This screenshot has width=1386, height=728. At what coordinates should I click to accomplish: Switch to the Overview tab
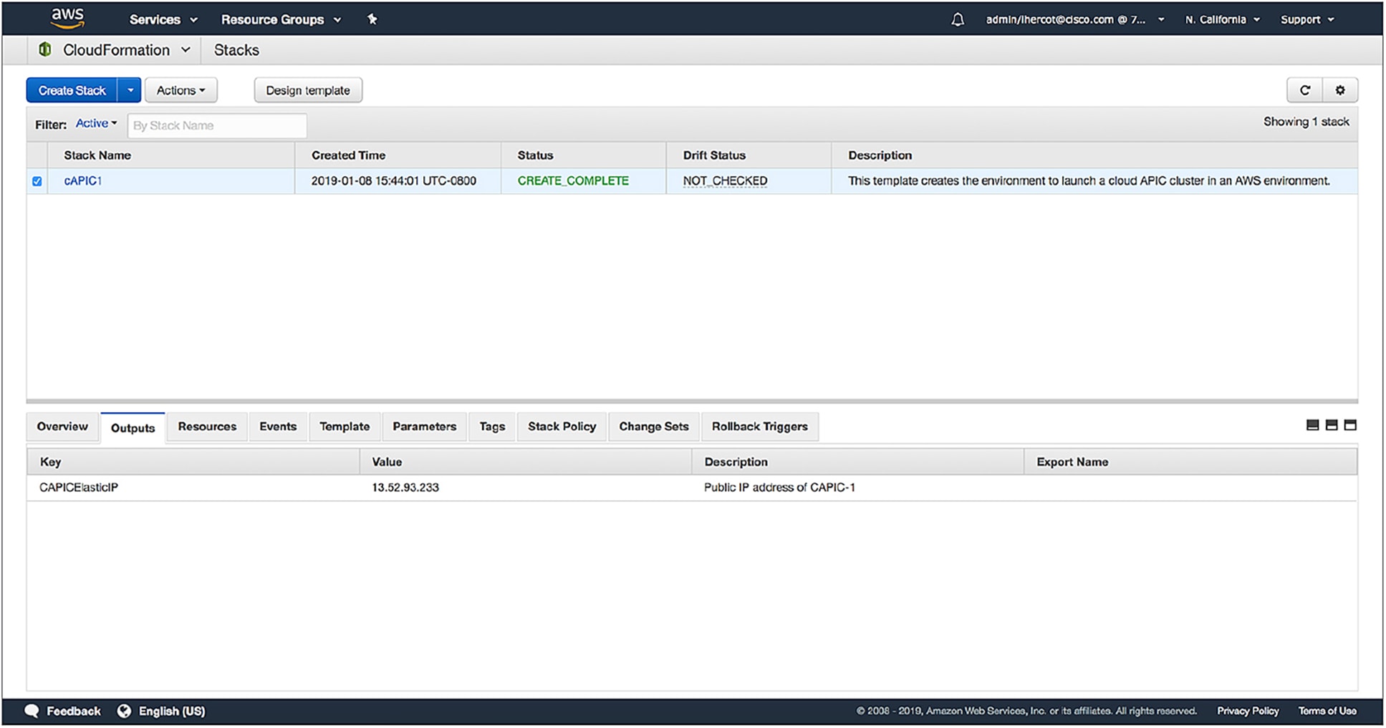coord(62,427)
